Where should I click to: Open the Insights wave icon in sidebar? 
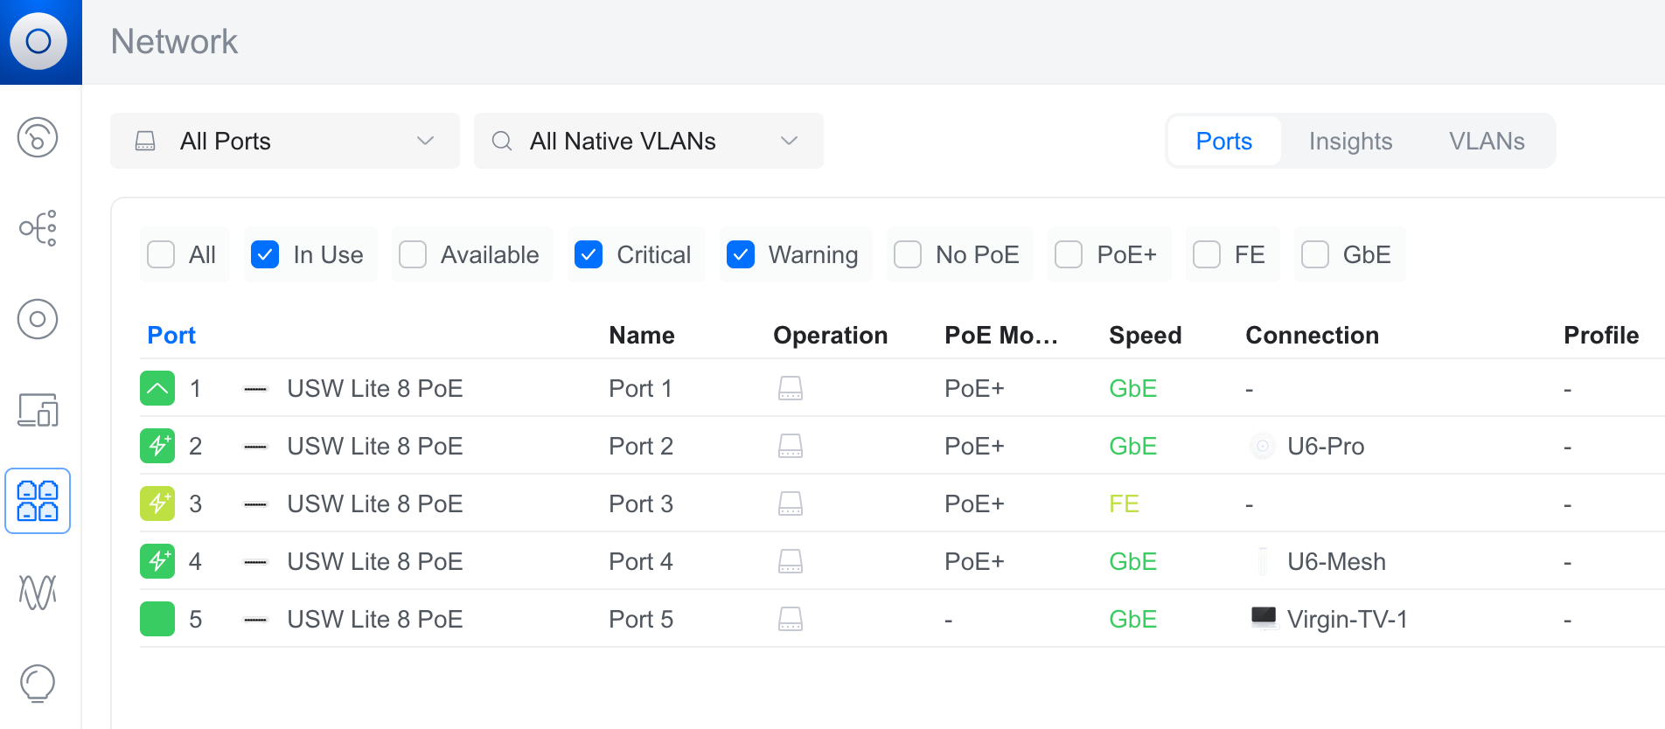(38, 592)
